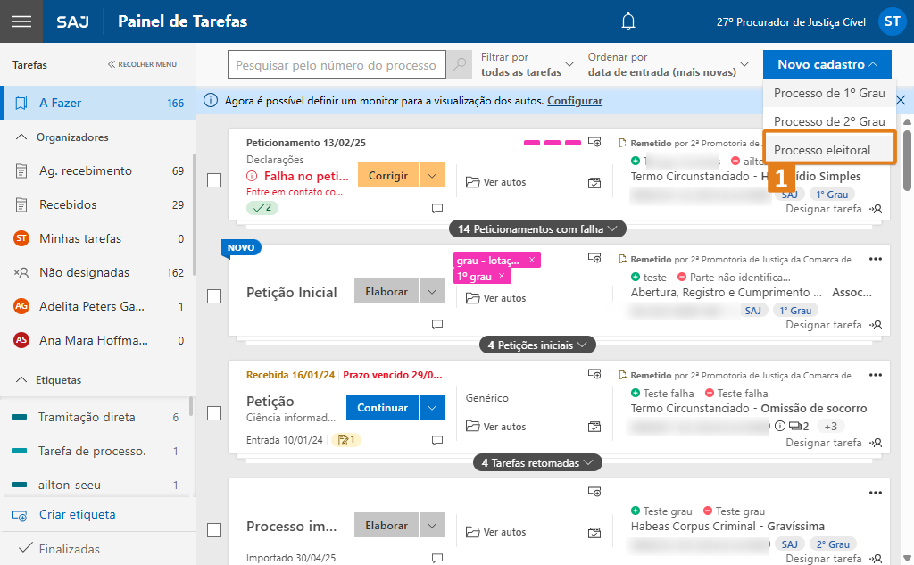Screen dimensions: 914x565
Task: Open the ST user avatar menu
Action: pos(892,22)
